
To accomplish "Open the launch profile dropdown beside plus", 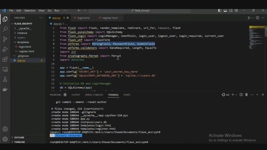I will (x=237, y=95).
